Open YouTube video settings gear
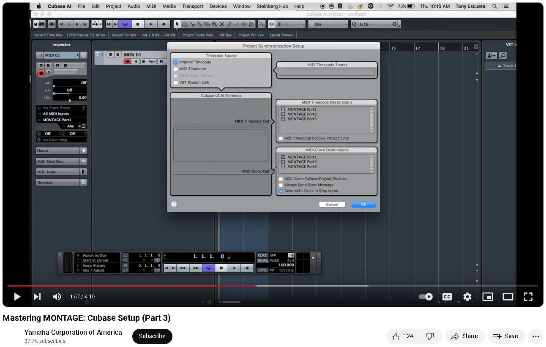Image resolution: width=546 pixels, height=347 pixels. pos(467,297)
